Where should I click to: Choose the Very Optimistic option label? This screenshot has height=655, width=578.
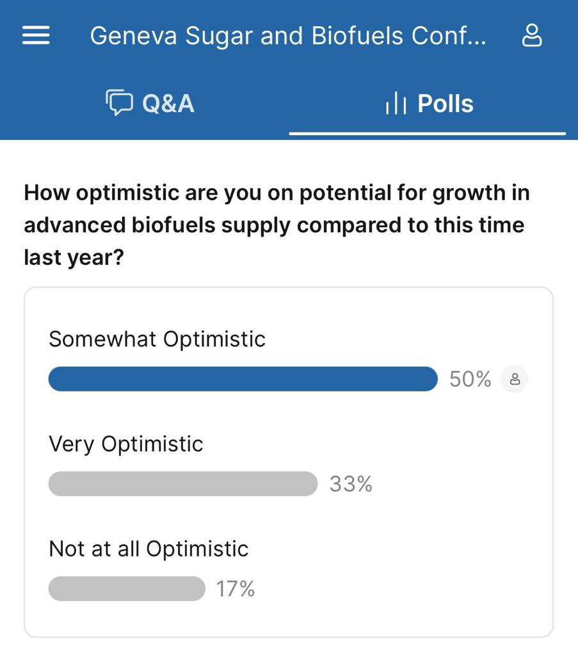coord(126,444)
